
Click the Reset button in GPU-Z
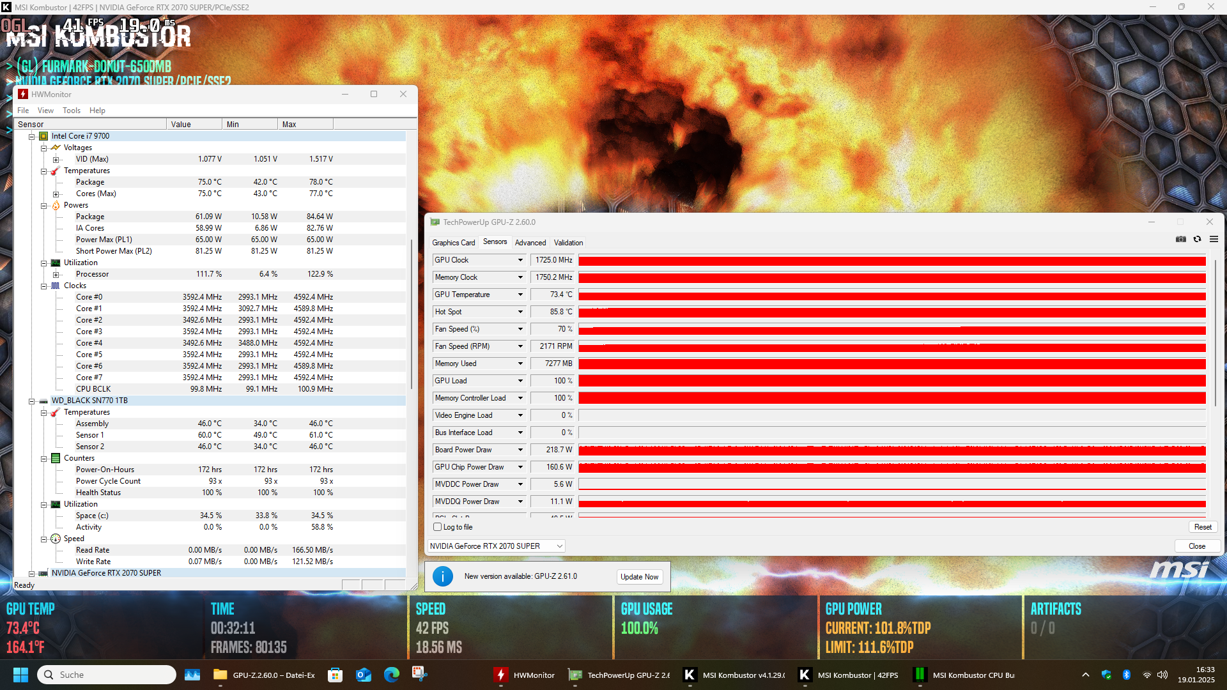[1202, 527]
